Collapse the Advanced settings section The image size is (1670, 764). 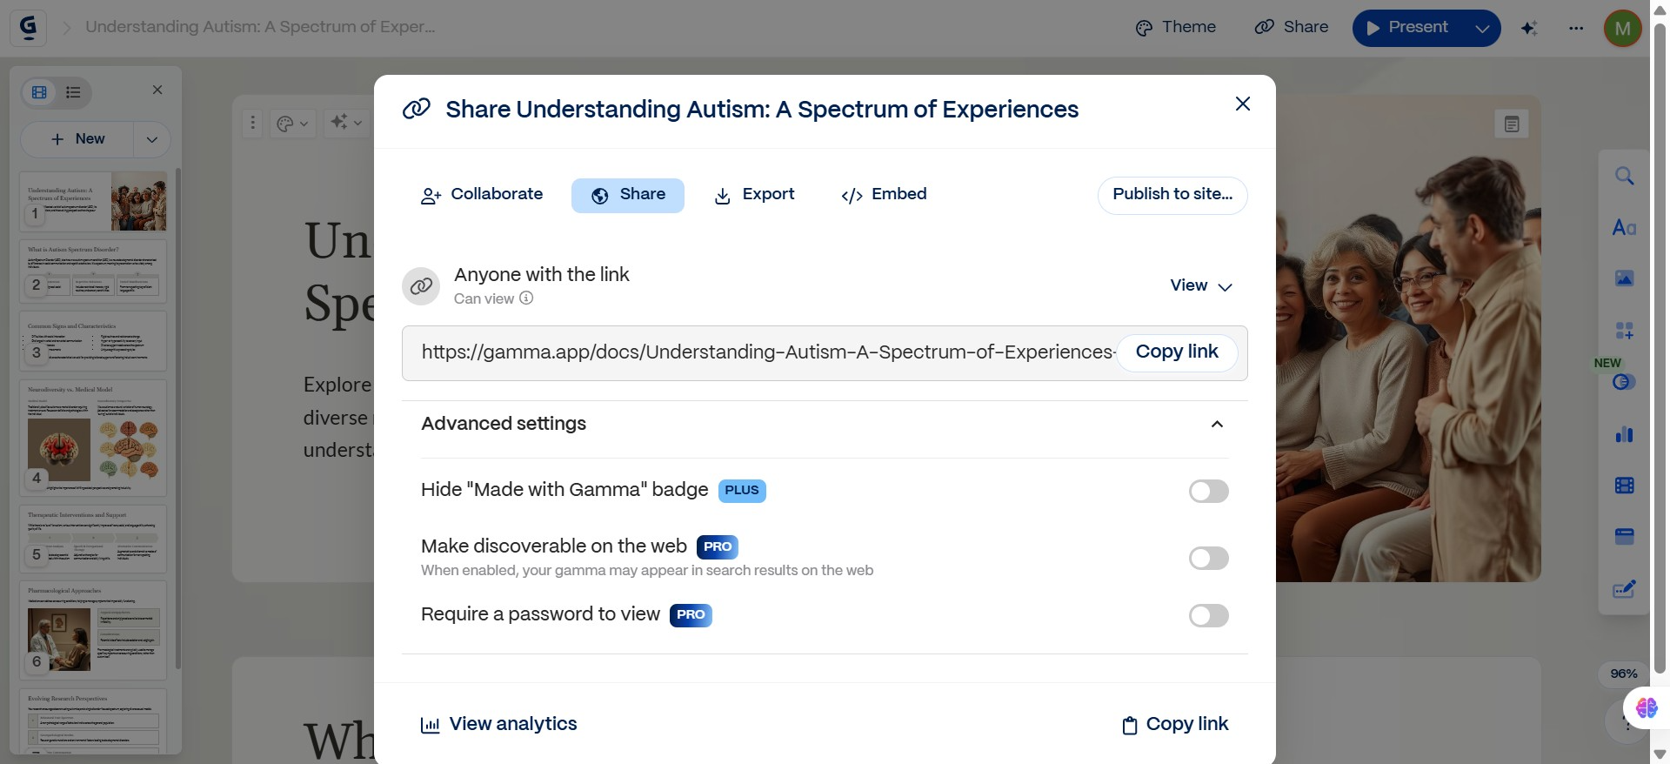(1217, 425)
